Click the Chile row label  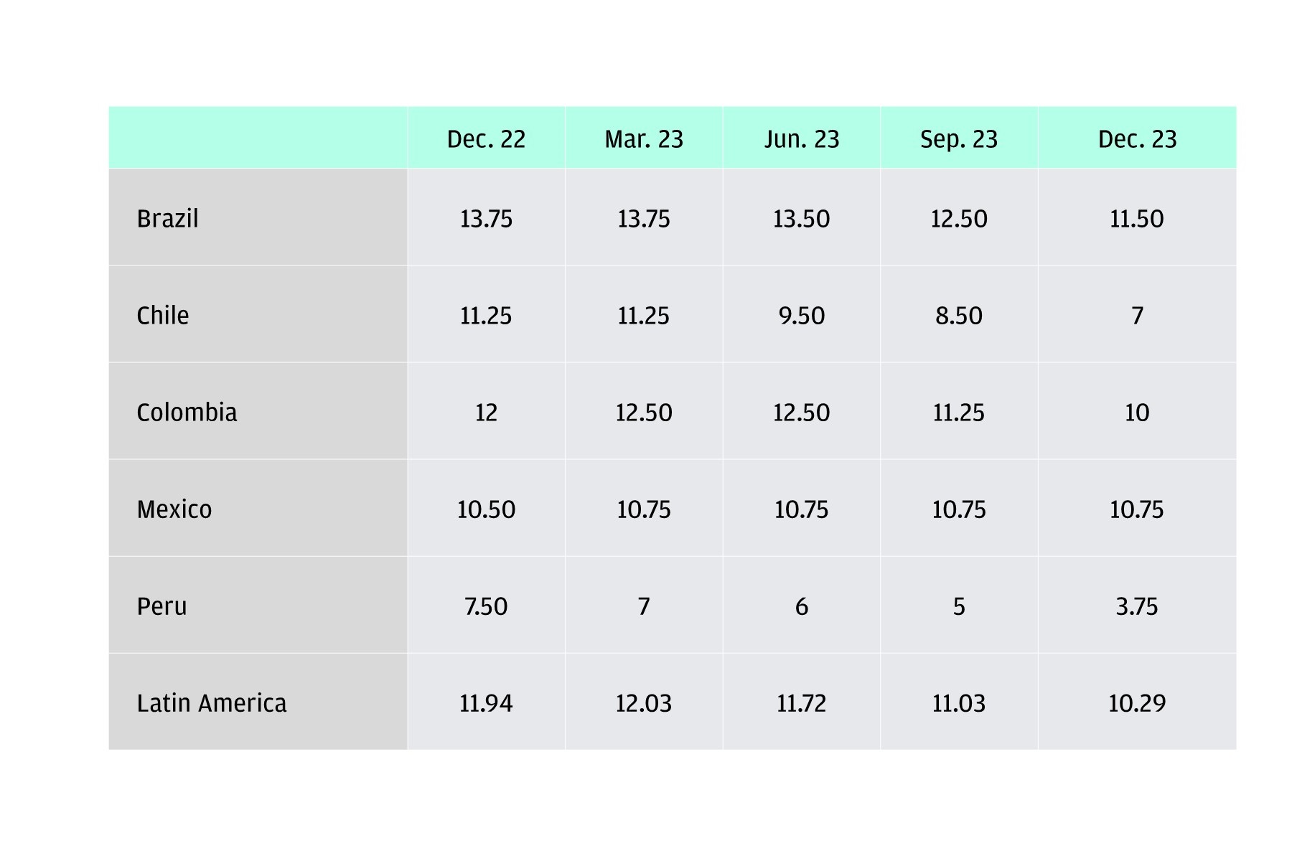[163, 315]
